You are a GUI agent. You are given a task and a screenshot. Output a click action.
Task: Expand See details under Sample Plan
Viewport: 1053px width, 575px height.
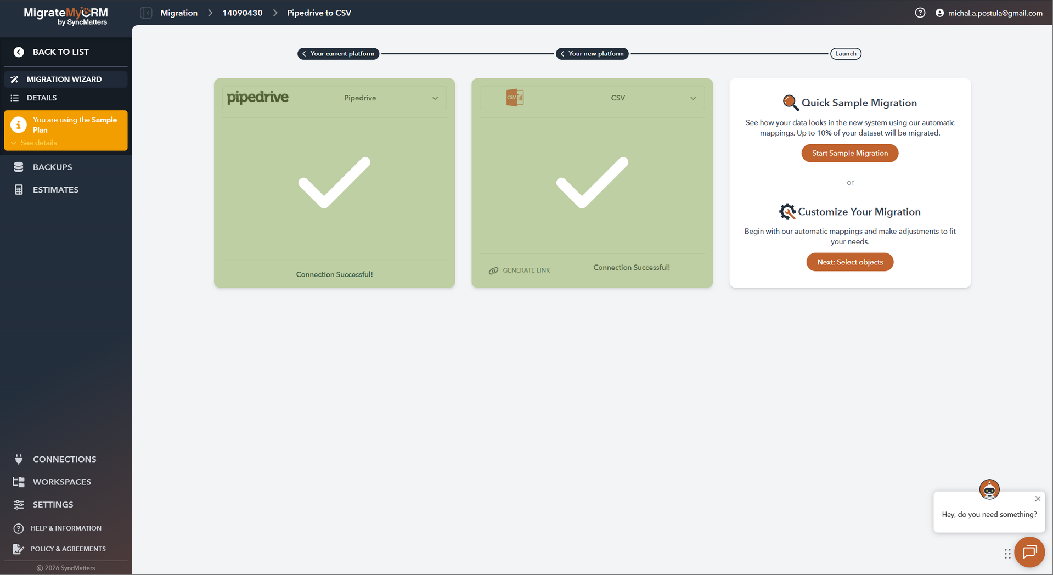34,143
